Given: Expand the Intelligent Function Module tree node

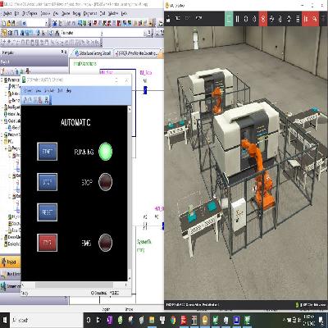Looking at the screenshot, I should click(x=2, y=107).
